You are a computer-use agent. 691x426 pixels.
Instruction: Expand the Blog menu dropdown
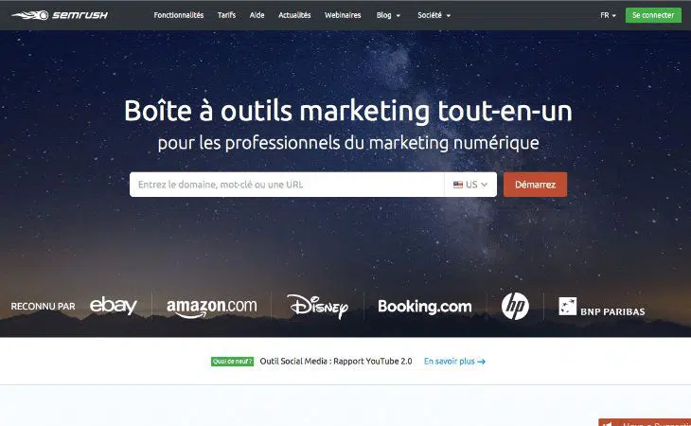point(388,15)
